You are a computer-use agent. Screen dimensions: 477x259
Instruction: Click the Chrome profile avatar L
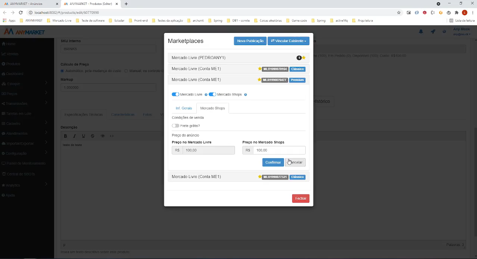coord(465,12)
